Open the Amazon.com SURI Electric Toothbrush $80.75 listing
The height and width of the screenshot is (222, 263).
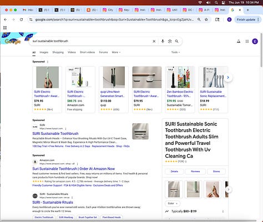click(x=80, y=89)
